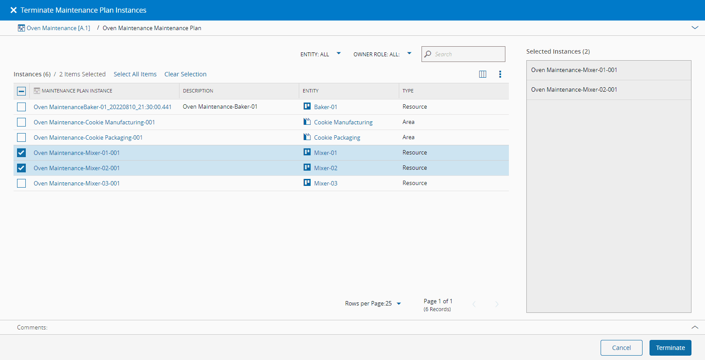This screenshot has width=705, height=360.
Task: Click the Oven Maintenance breadcrumb icon
Action: pyautogui.click(x=21, y=28)
